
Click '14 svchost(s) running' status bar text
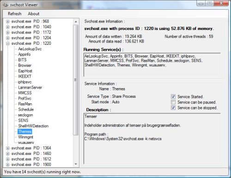[x=43, y=172]
